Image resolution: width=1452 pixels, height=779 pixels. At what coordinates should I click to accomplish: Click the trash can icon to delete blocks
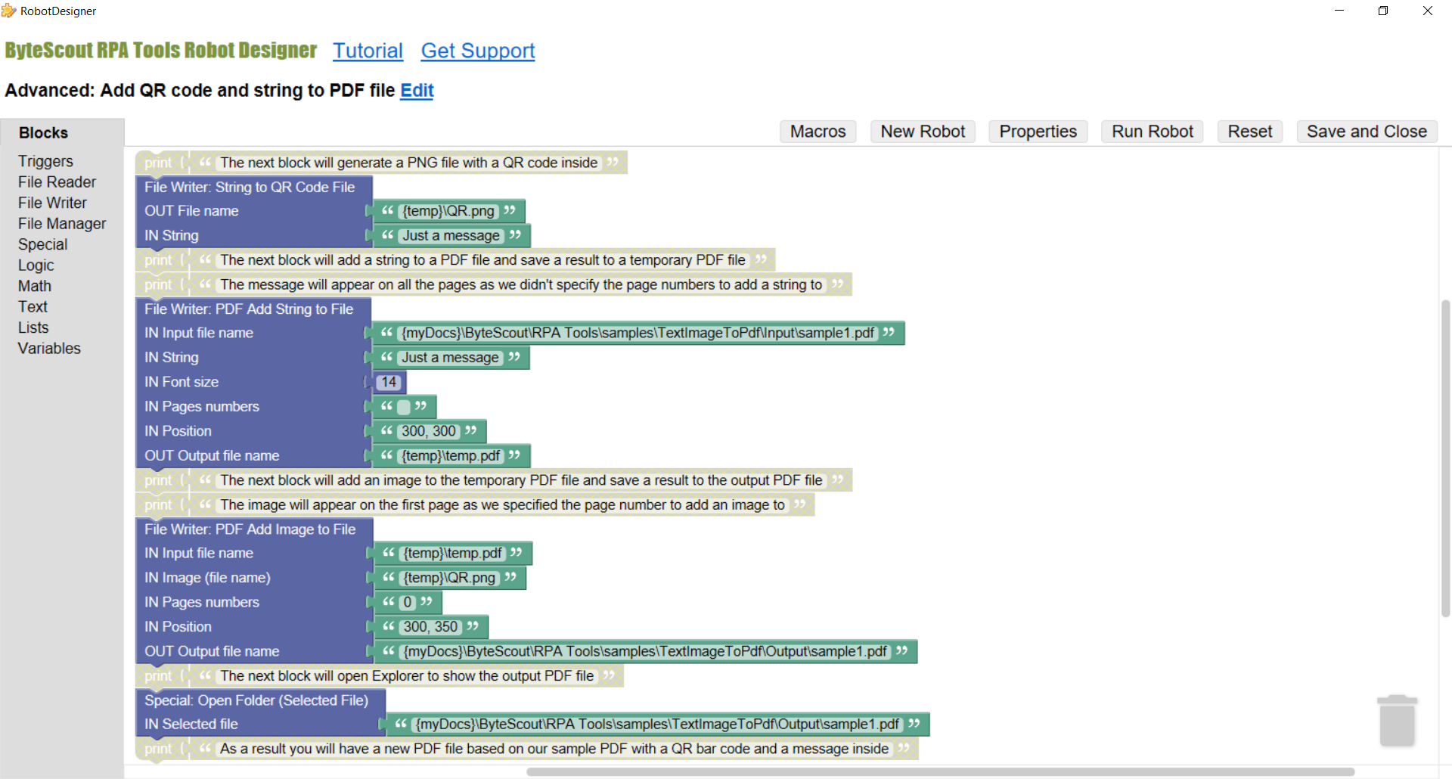[1398, 720]
